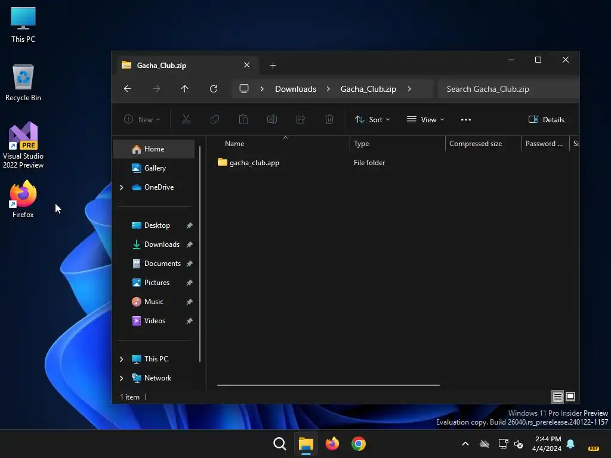Viewport: 611px width, 458px height.
Task: Sort by Compressed size column header
Action: click(x=483, y=144)
